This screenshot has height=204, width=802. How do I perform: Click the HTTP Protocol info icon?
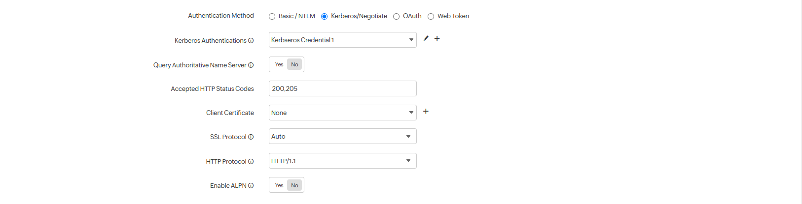(251, 162)
